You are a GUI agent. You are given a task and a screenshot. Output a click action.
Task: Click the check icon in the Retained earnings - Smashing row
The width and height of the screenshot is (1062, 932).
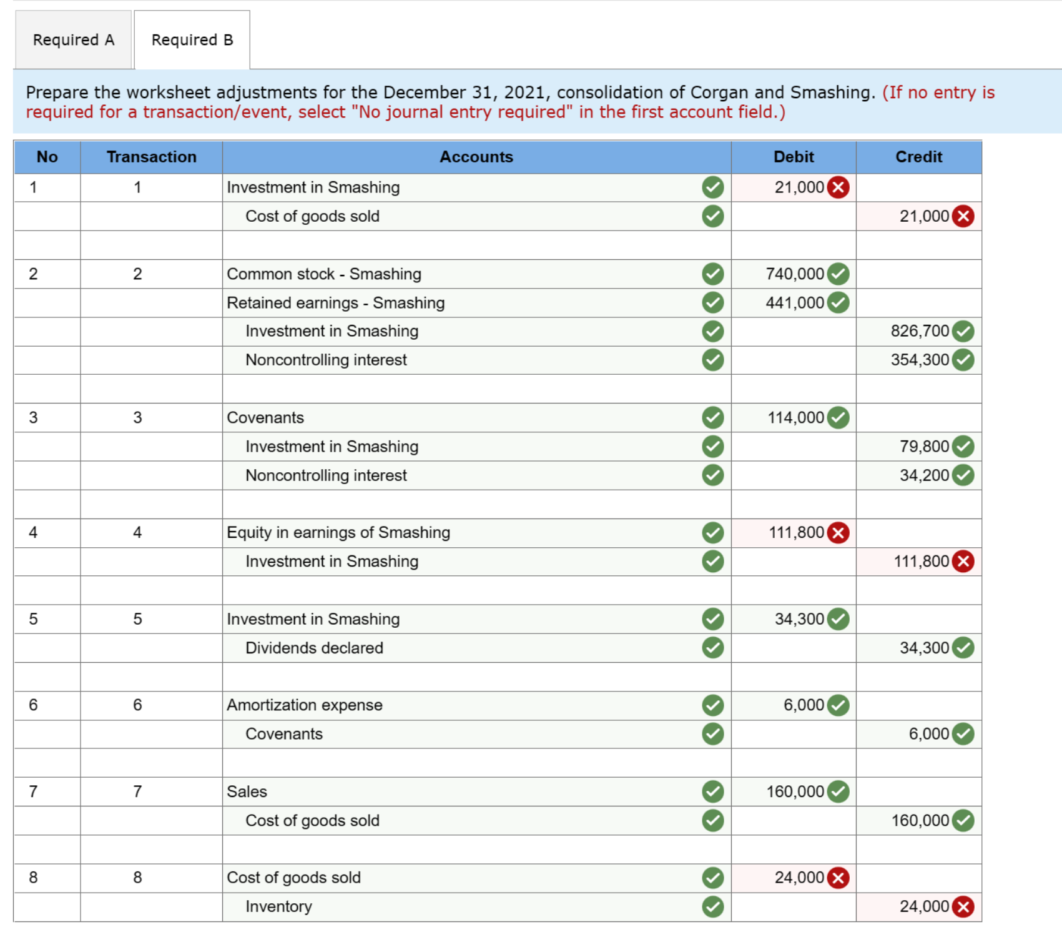click(x=713, y=302)
